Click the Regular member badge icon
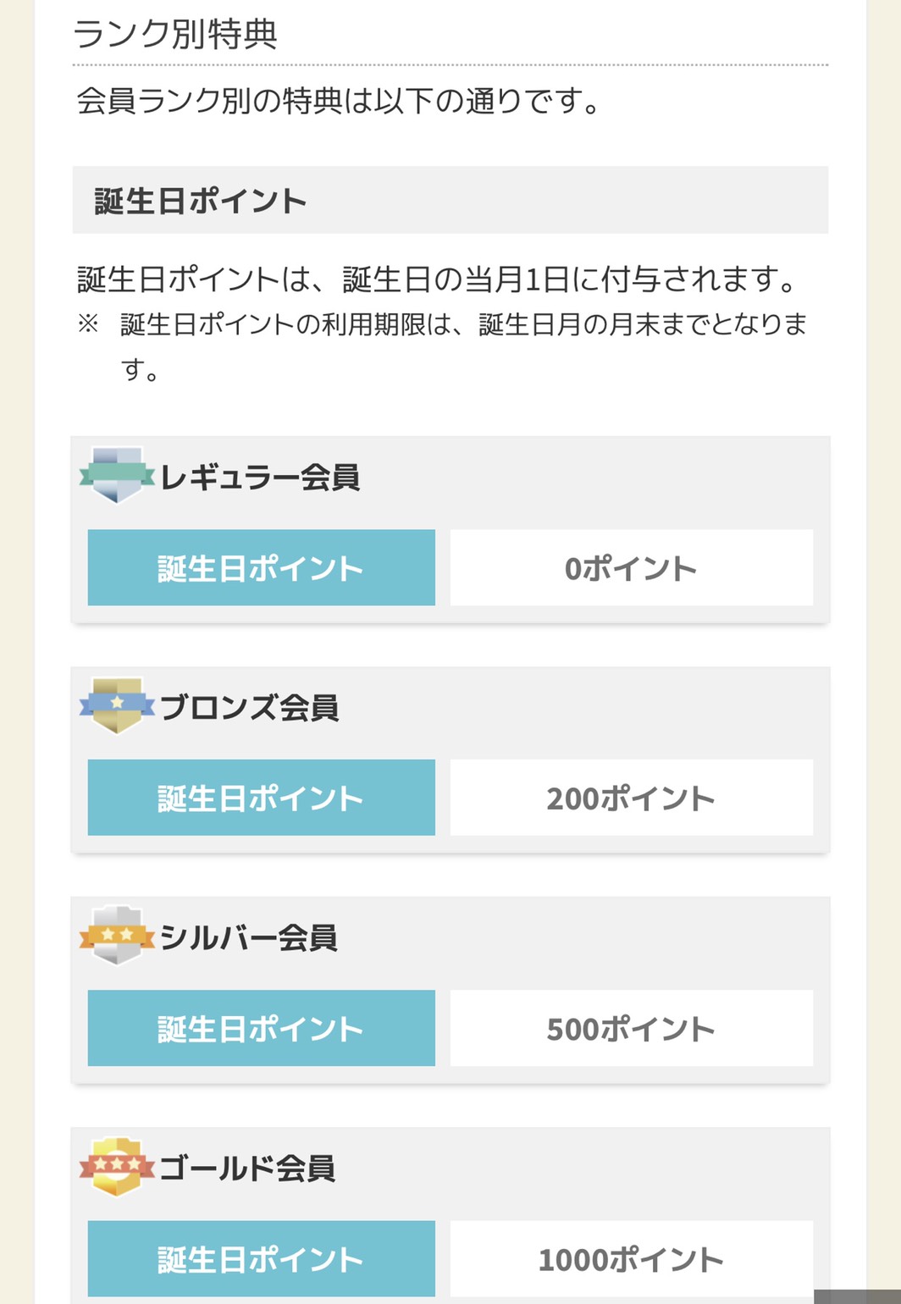This screenshot has width=901, height=1304. (x=117, y=475)
